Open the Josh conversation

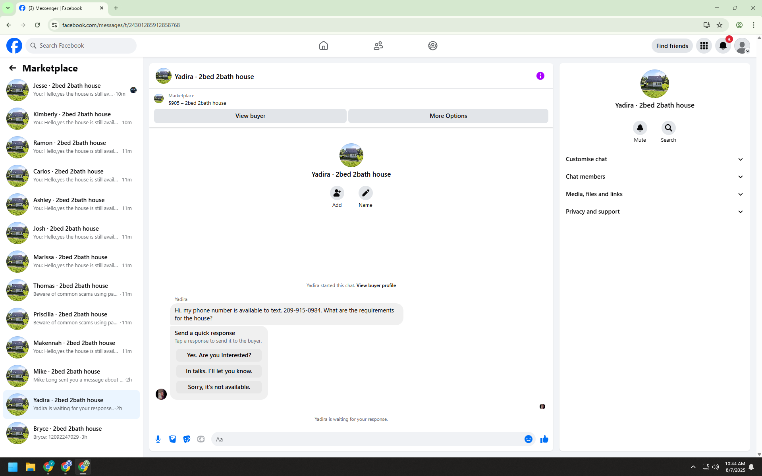coord(71,233)
